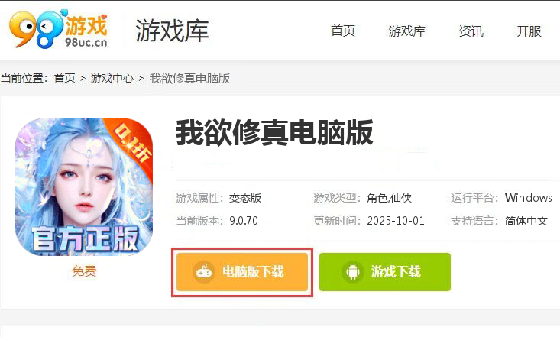Click the 98uc.cn site logo
Screen dimensions: 560x337
(58, 29)
